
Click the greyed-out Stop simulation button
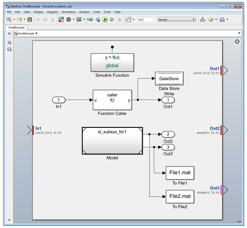[x=120, y=19]
